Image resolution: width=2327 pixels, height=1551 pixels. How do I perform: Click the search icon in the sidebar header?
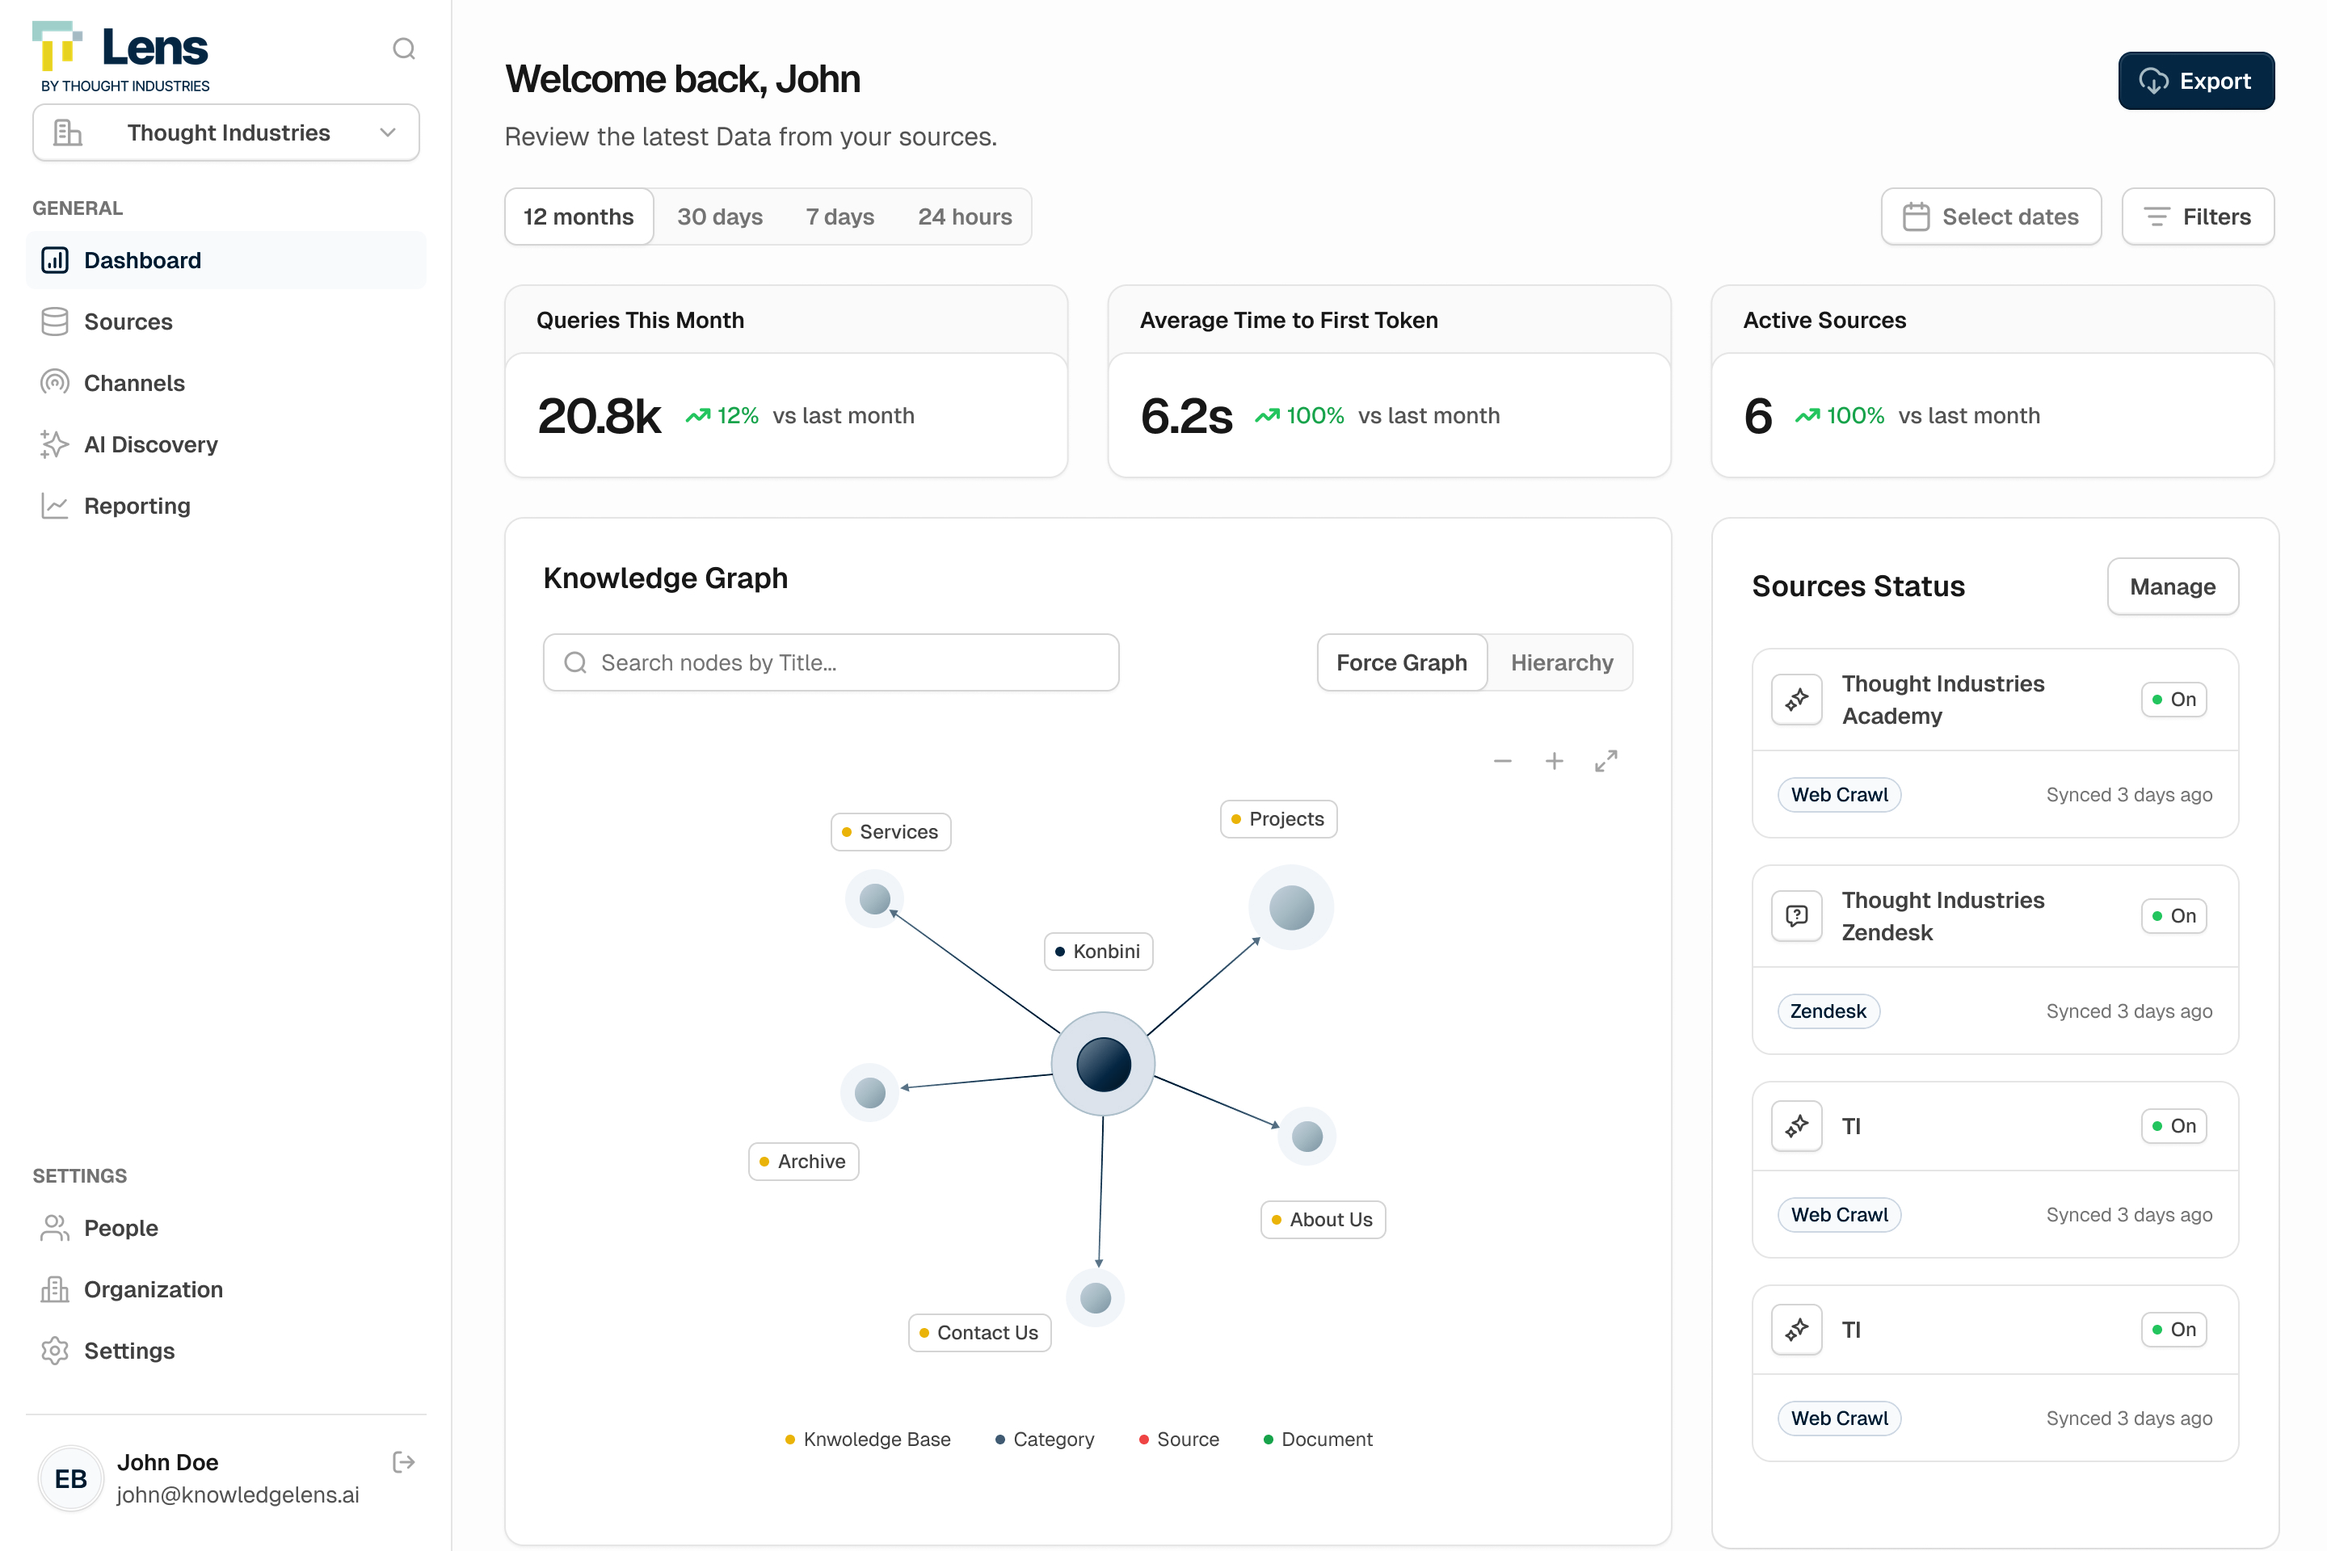click(x=404, y=48)
